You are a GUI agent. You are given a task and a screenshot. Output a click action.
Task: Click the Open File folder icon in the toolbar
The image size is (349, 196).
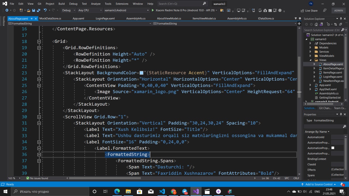pos(28,10)
